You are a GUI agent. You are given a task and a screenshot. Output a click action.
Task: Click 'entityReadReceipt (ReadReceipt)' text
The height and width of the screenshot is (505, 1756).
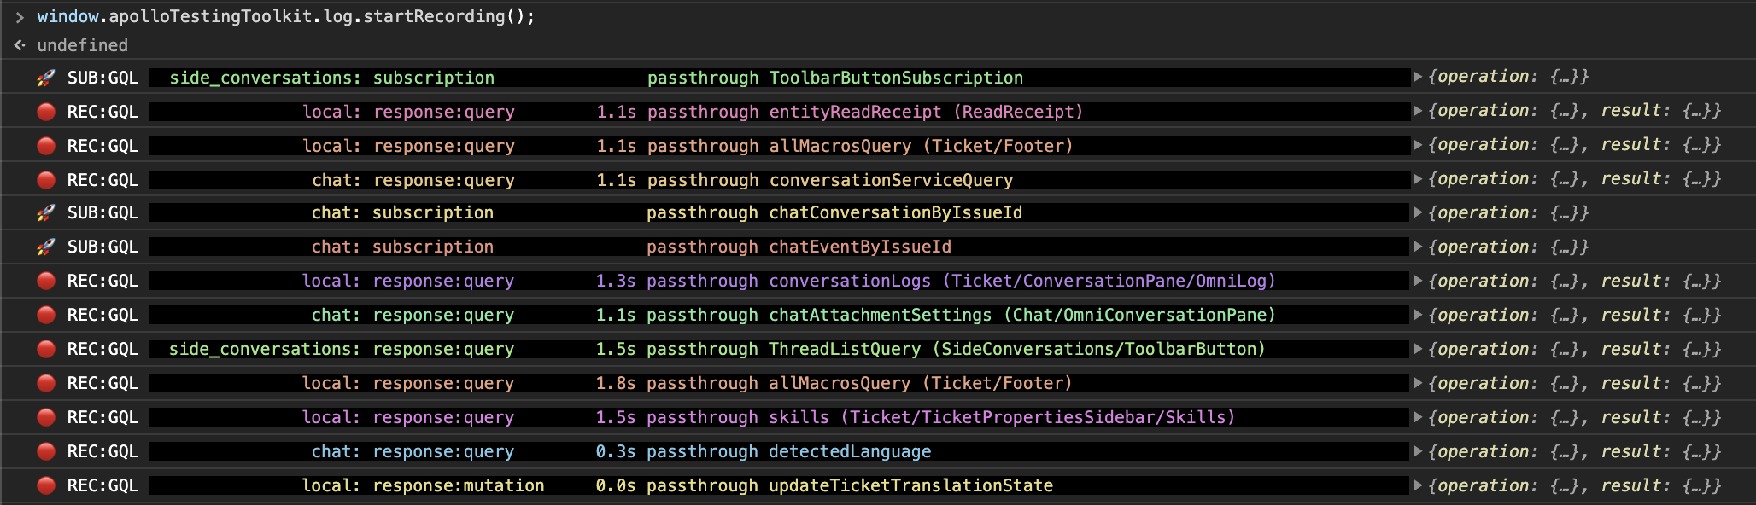[926, 112]
